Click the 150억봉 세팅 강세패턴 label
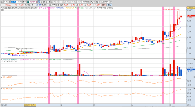Image resolution: width=195 pixels, height=107 pixels. coord(105,8)
